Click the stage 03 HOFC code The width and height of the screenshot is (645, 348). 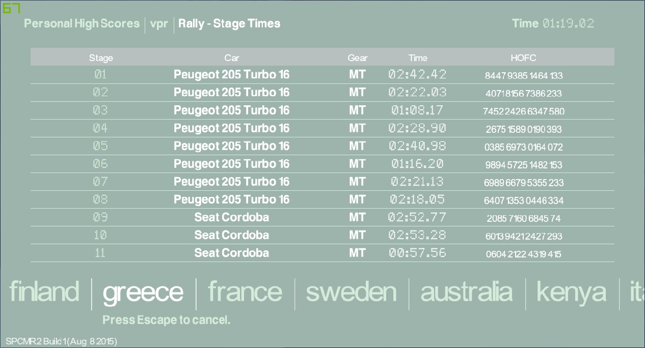523,111
